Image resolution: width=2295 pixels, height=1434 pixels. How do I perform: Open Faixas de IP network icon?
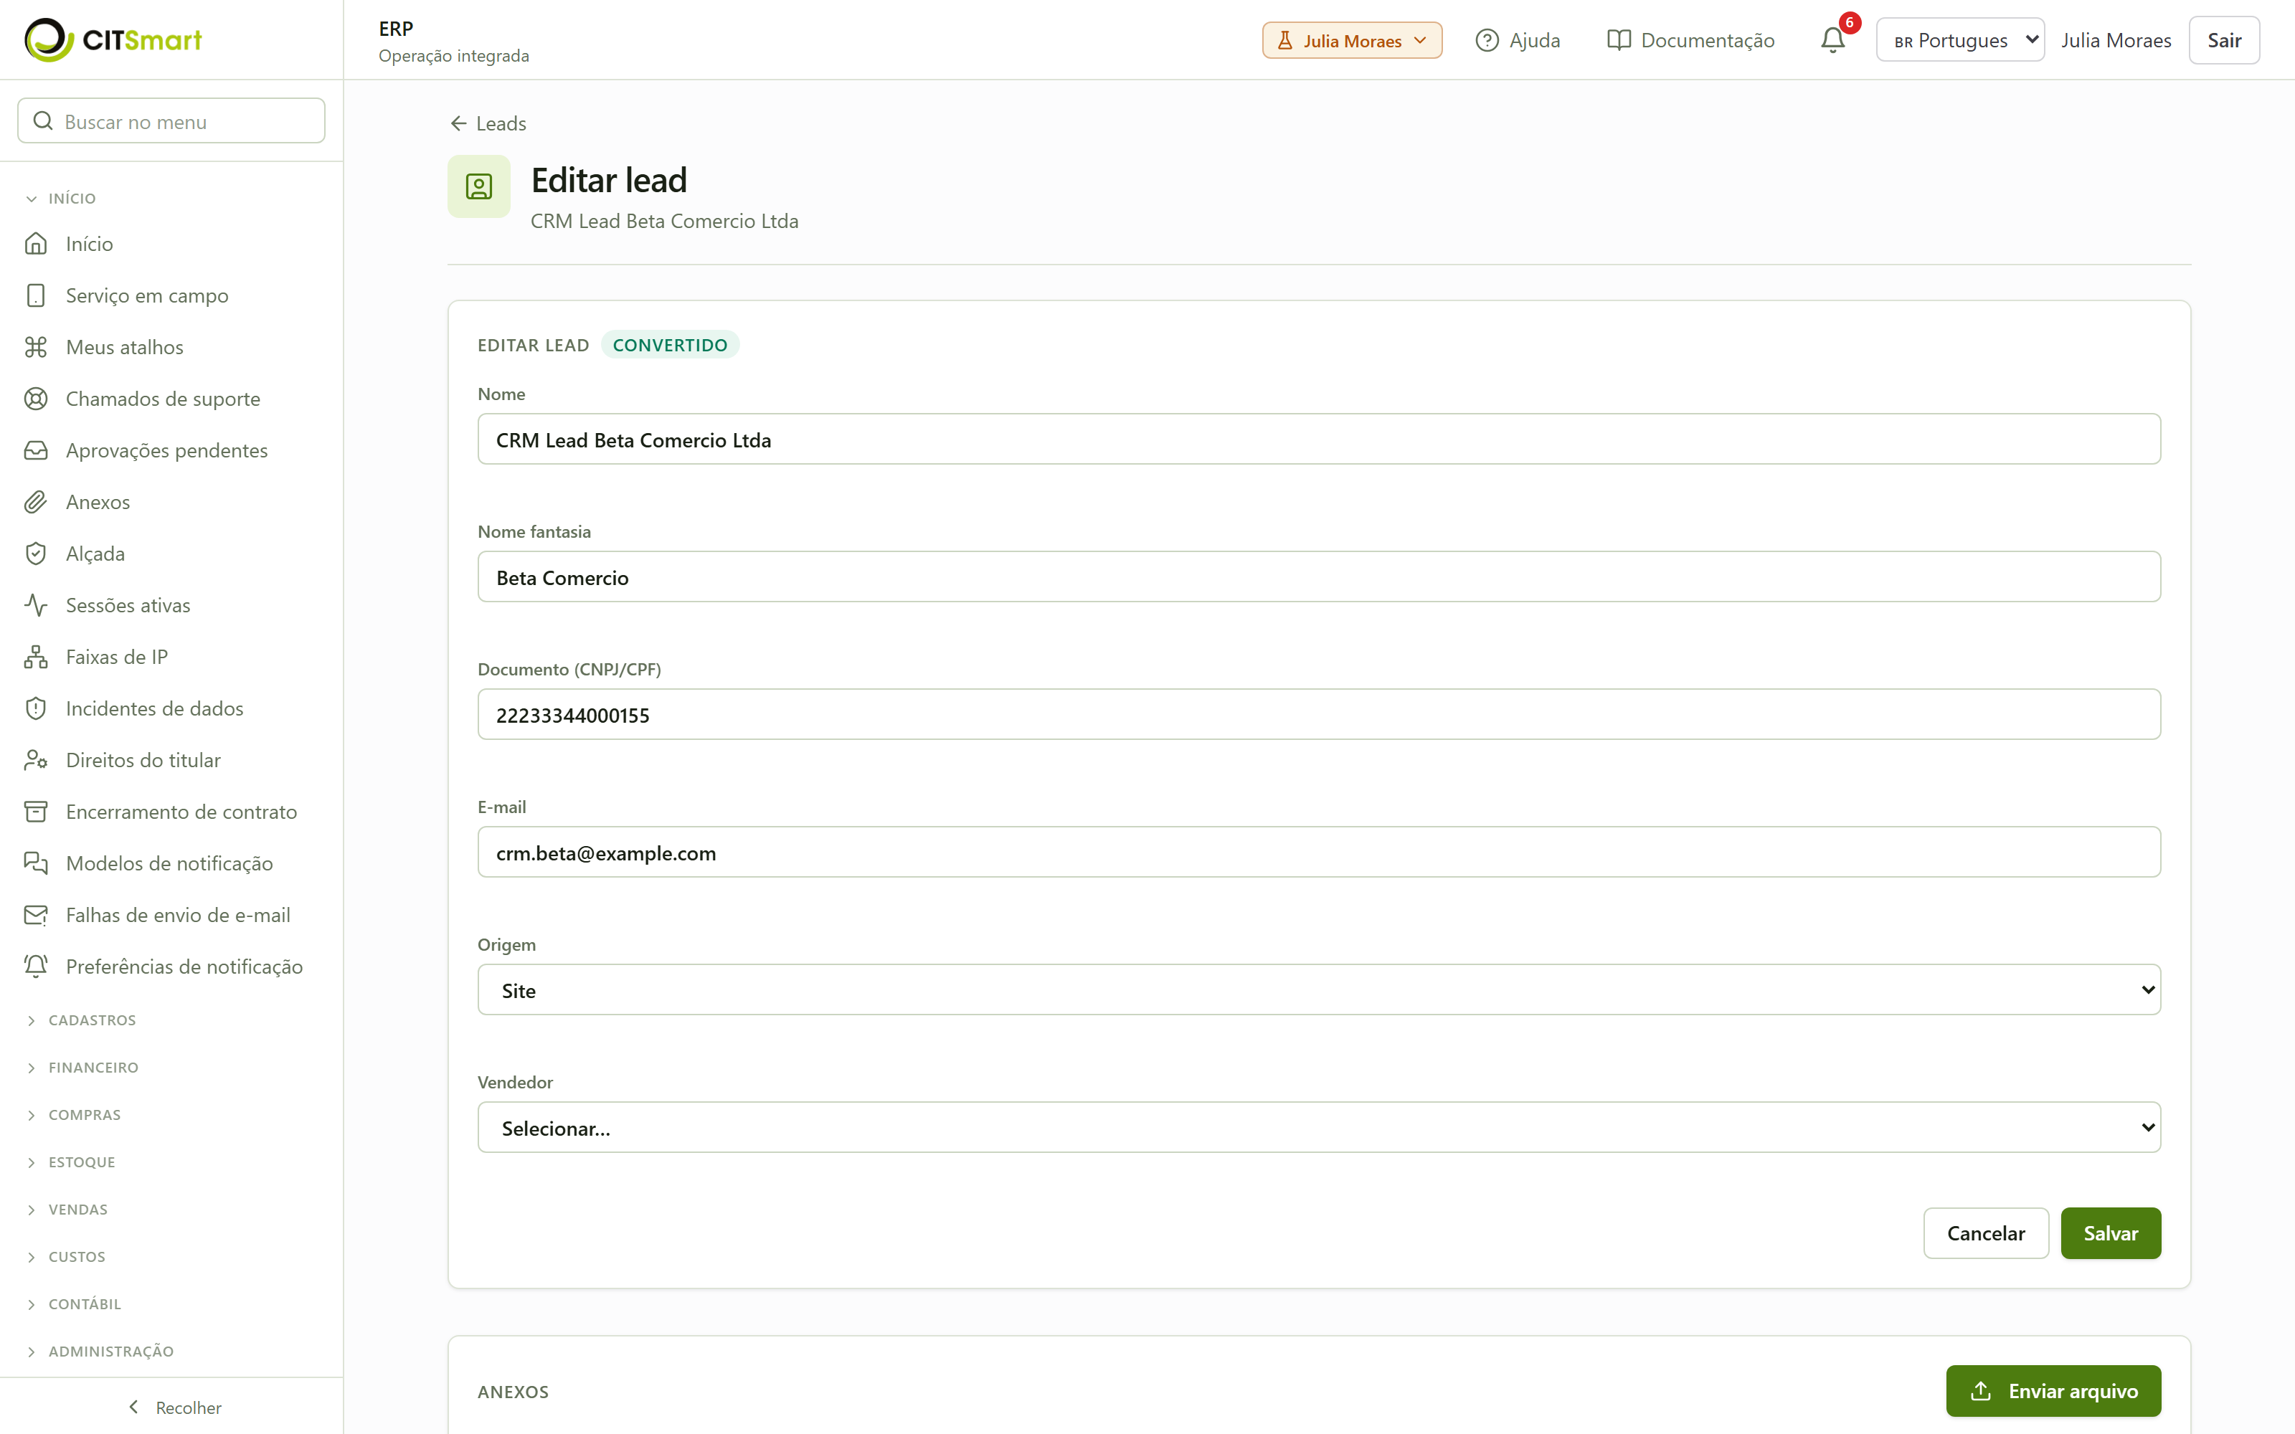pos(36,657)
